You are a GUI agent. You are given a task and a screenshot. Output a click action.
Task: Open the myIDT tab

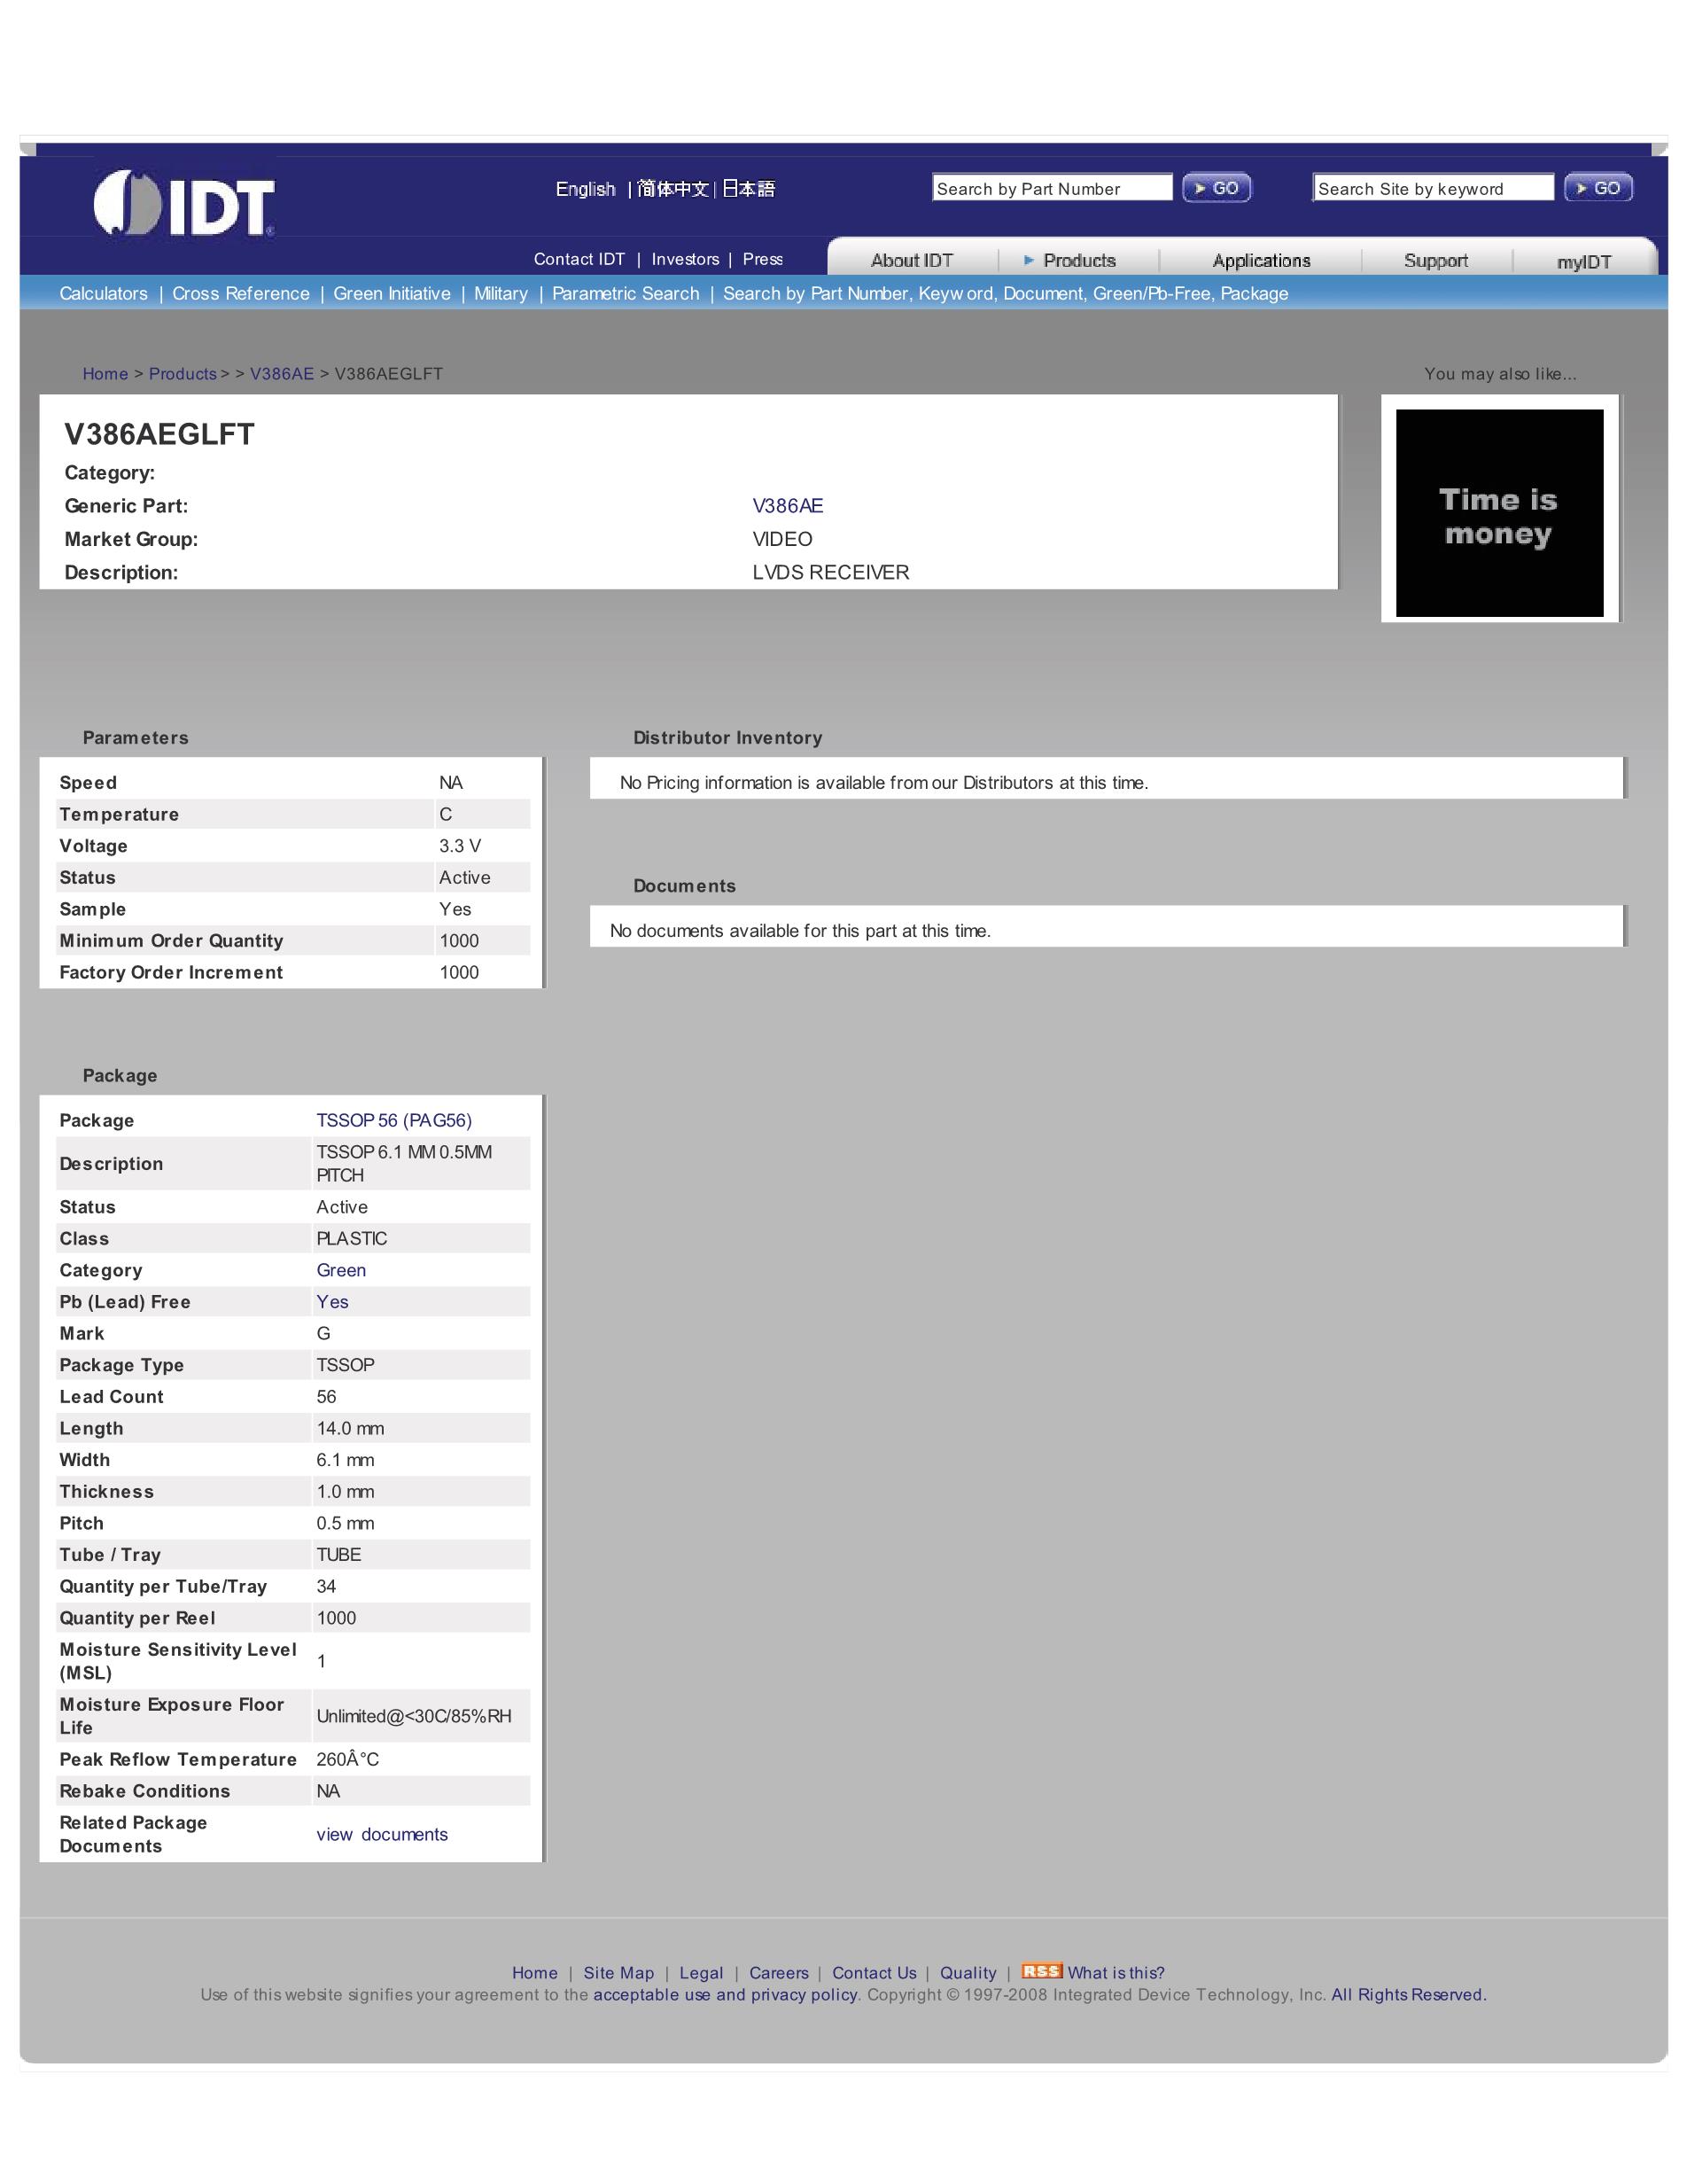[x=1583, y=262]
